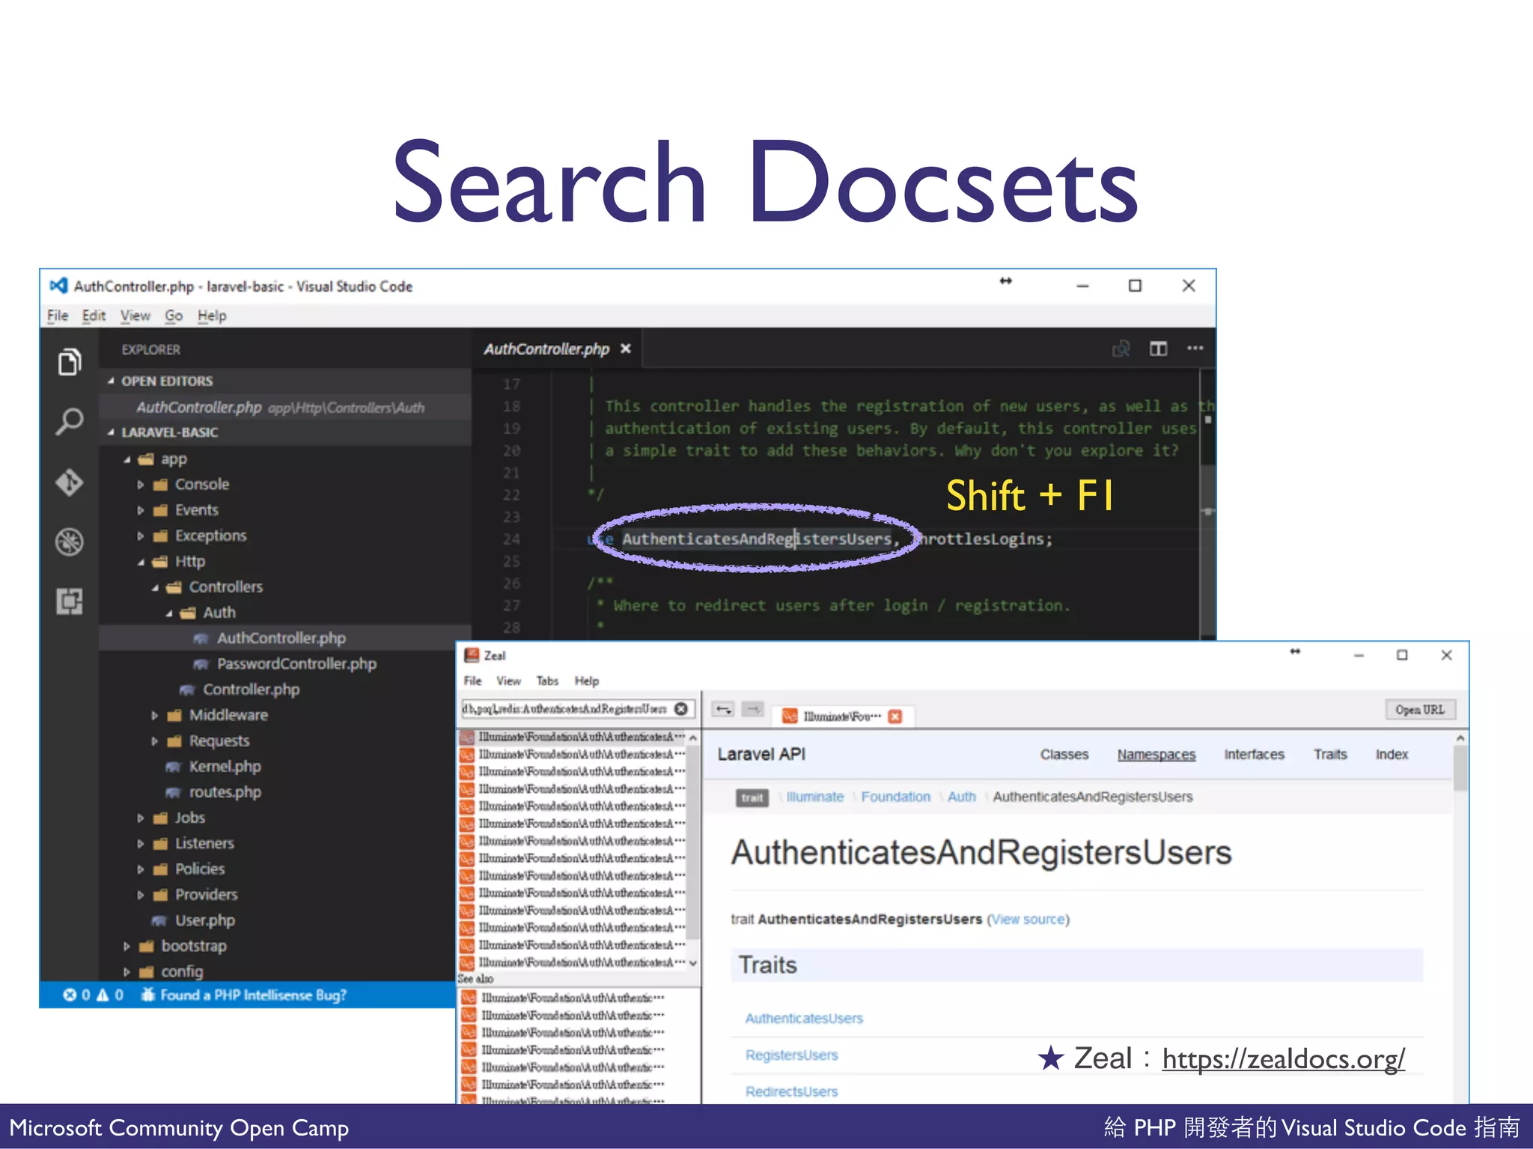The width and height of the screenshot is (1533, 1149).
Task: Open Help menu in VS Code
Action: point(212,316)
